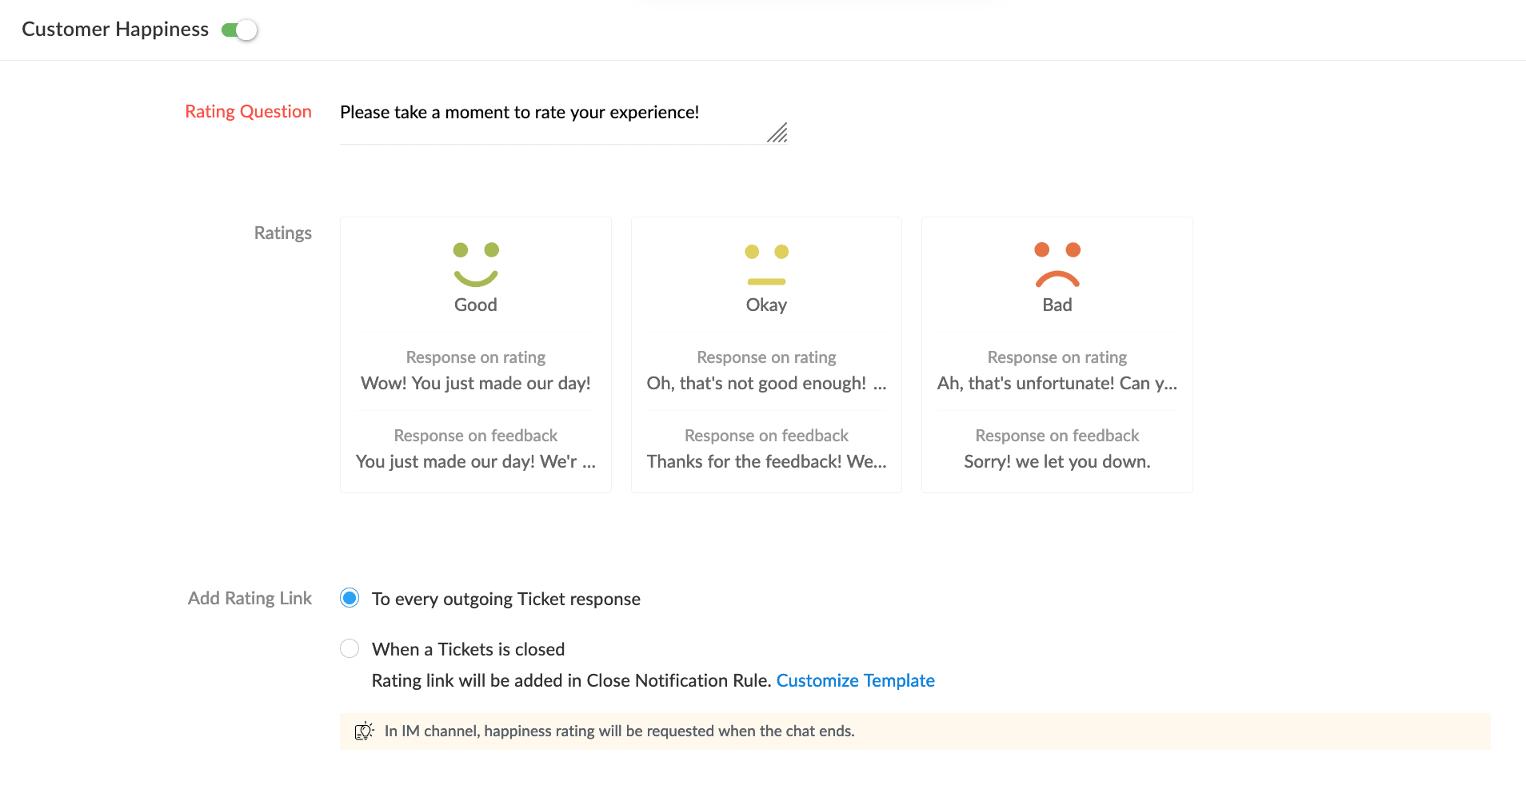This screenshot has height=793, width=1526.
Task: Select 'To every outgoing Ticket response' option
Action: (x=350, y=598)
